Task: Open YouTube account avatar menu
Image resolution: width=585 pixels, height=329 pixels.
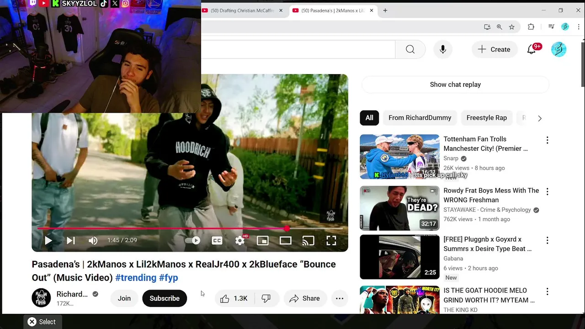Action: [558, 49]
